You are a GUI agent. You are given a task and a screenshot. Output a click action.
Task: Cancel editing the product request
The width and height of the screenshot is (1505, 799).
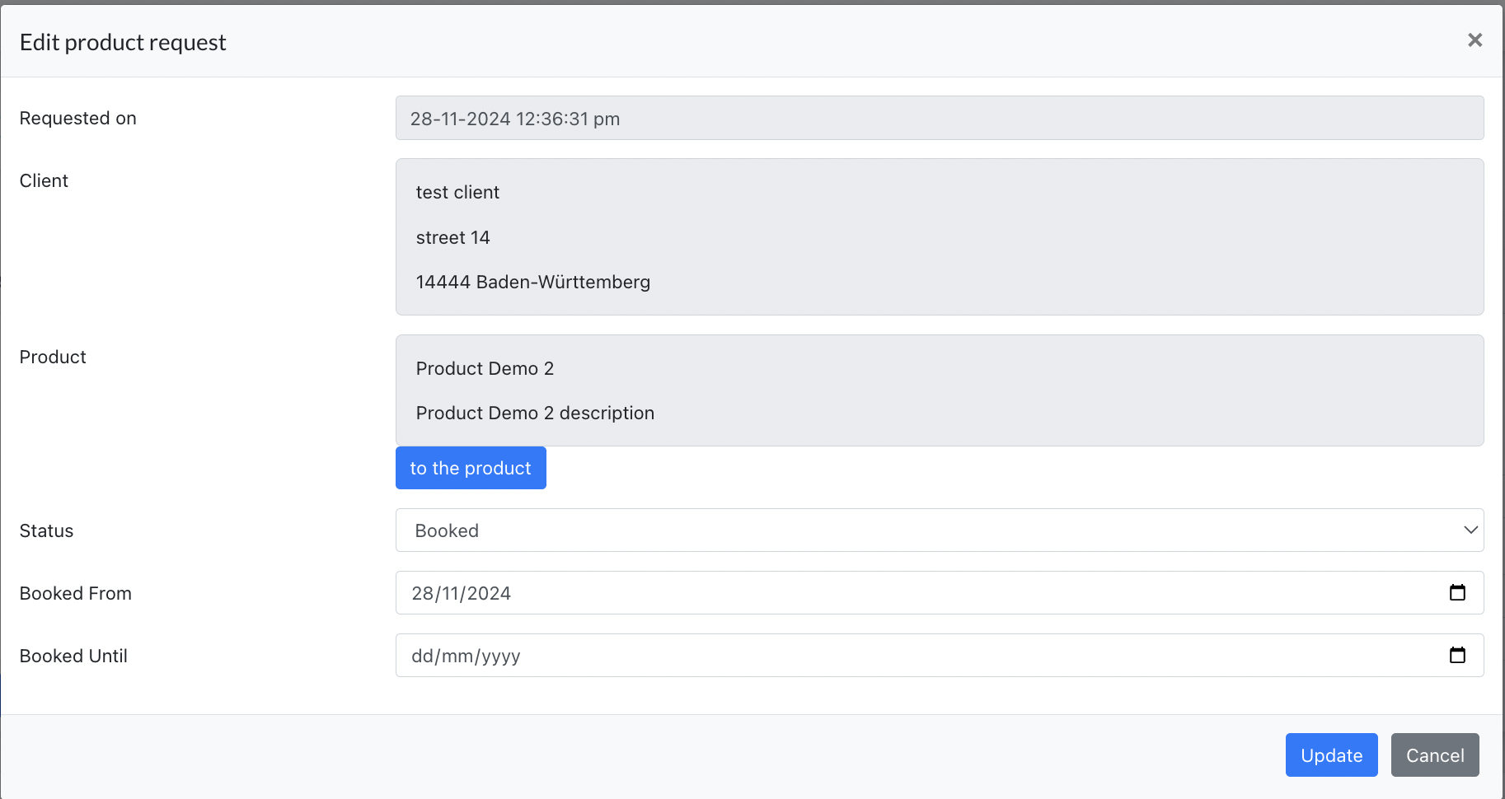click(x=1435, y=755)
